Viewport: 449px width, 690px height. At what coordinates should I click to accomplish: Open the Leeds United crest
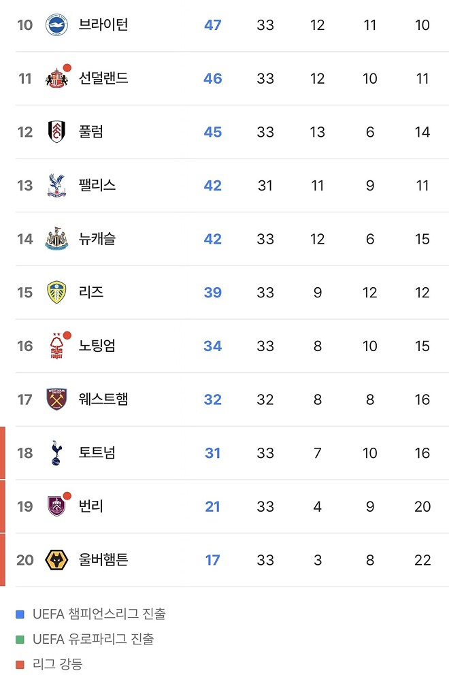[58, 292]
